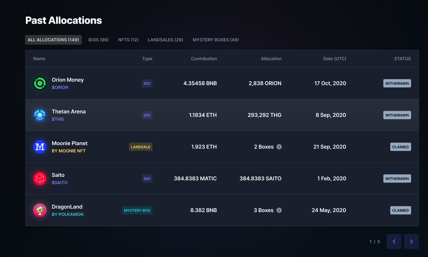Viewport: 428px width, 257px height.
Task: Click the Moonie Planet project logo
Action: [40, 147]
